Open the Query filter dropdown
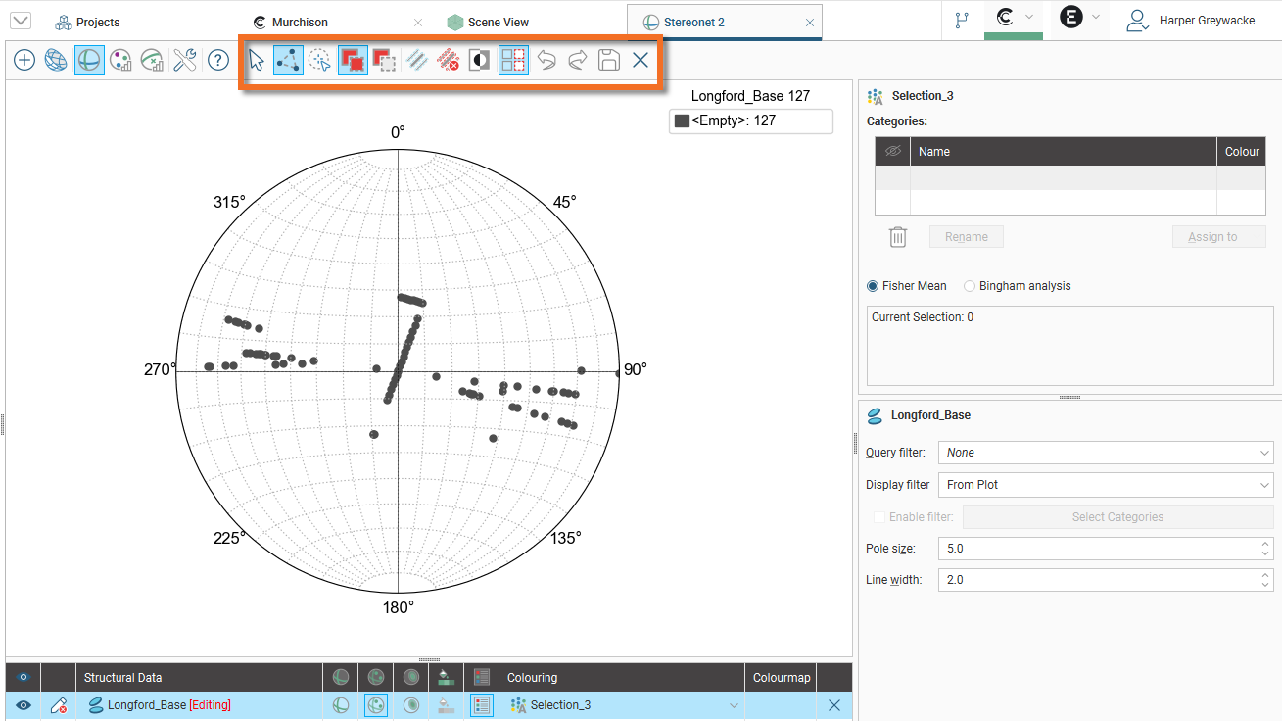1282x721 pixels. click(x=1105, y=453)
